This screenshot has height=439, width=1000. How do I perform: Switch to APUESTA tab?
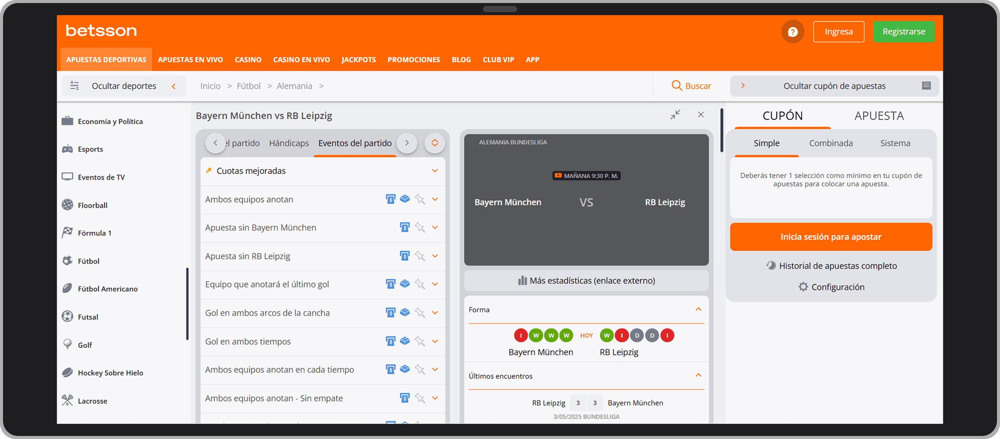point(879,115)
